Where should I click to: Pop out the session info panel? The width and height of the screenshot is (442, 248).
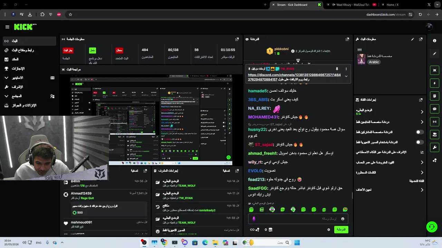(237, 39)
